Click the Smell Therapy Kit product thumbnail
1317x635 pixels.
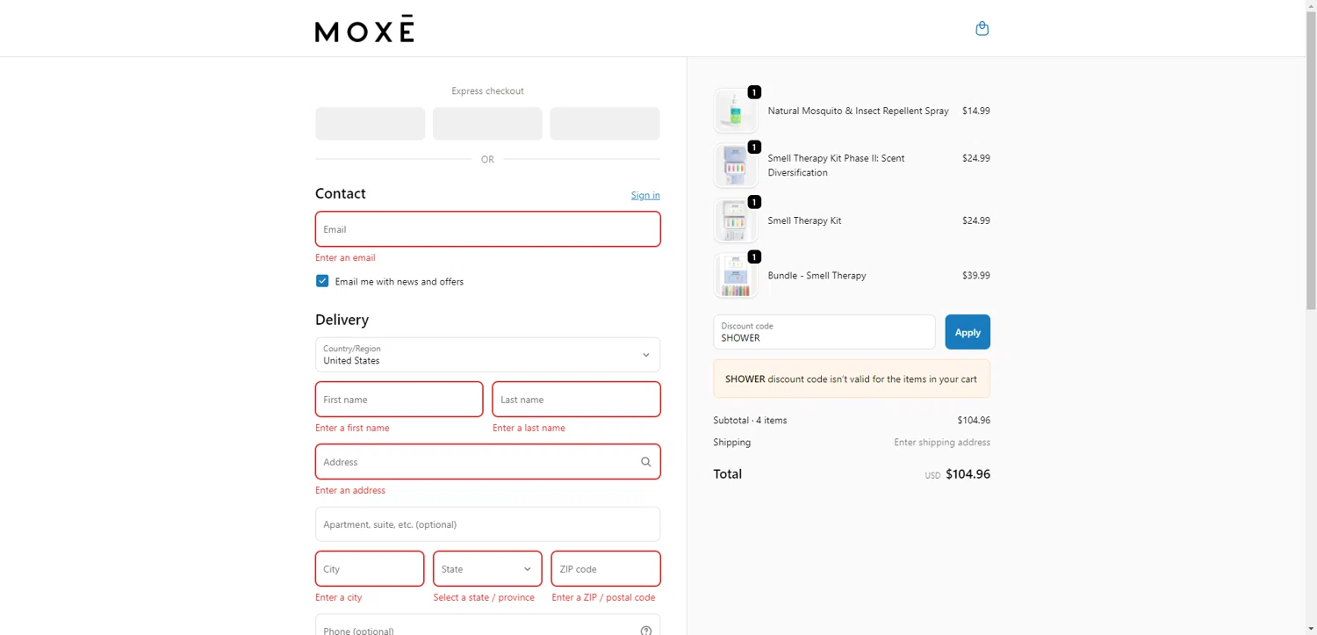click(735, 220)
